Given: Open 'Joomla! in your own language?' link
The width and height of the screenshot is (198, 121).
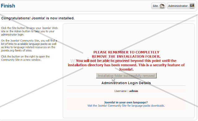Looking at the screenshot, I should 126,102.
